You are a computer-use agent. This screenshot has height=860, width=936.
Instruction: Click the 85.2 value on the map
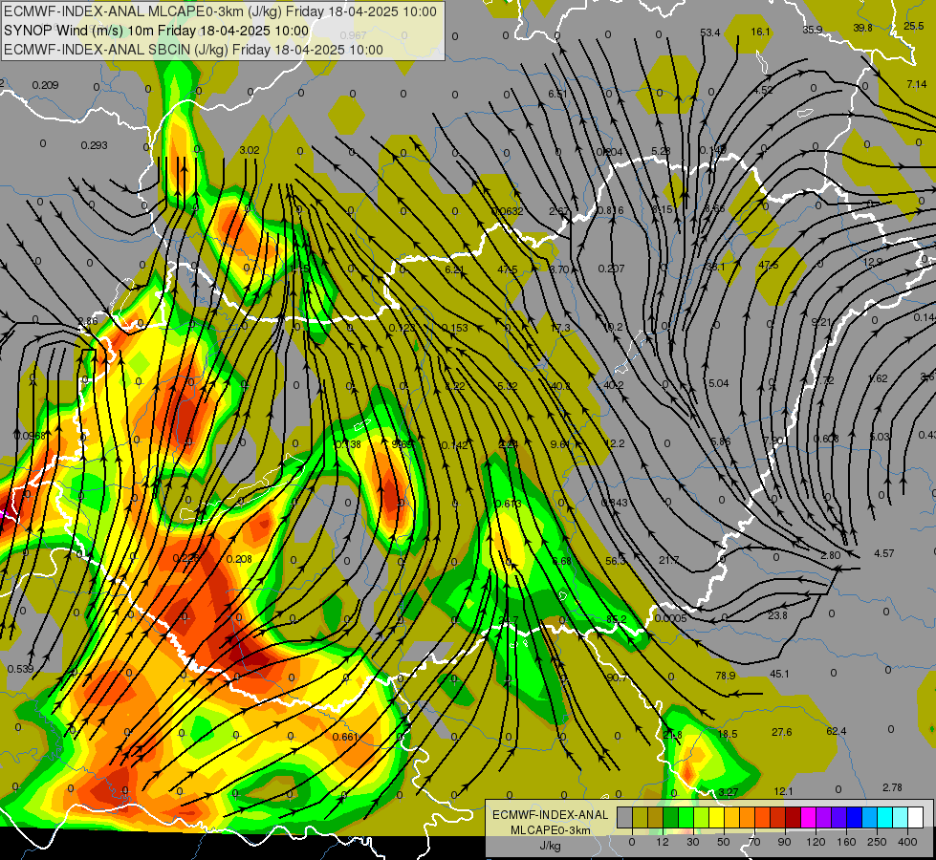616,619
